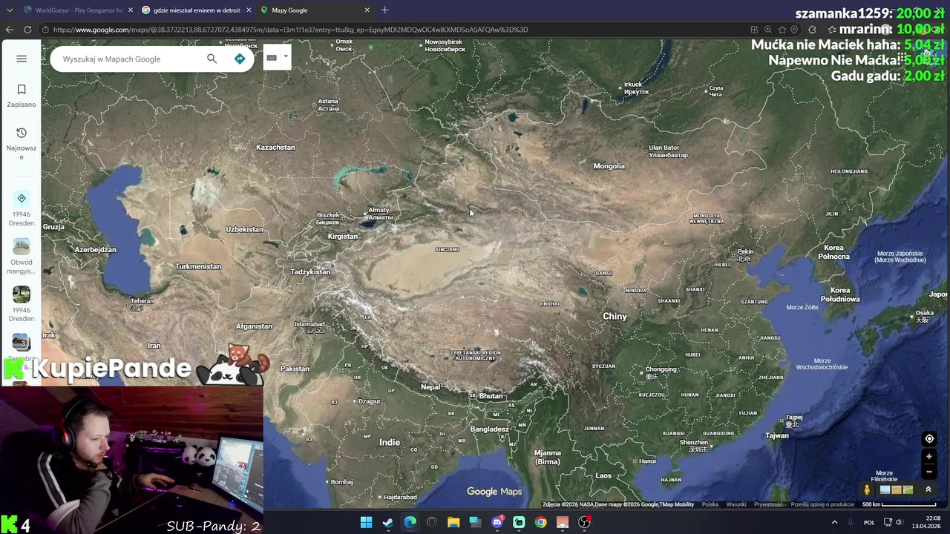The width and height of the screenshot is (950, 534).
Task: Click the show-my-location target button
Action: pos(929,439)
